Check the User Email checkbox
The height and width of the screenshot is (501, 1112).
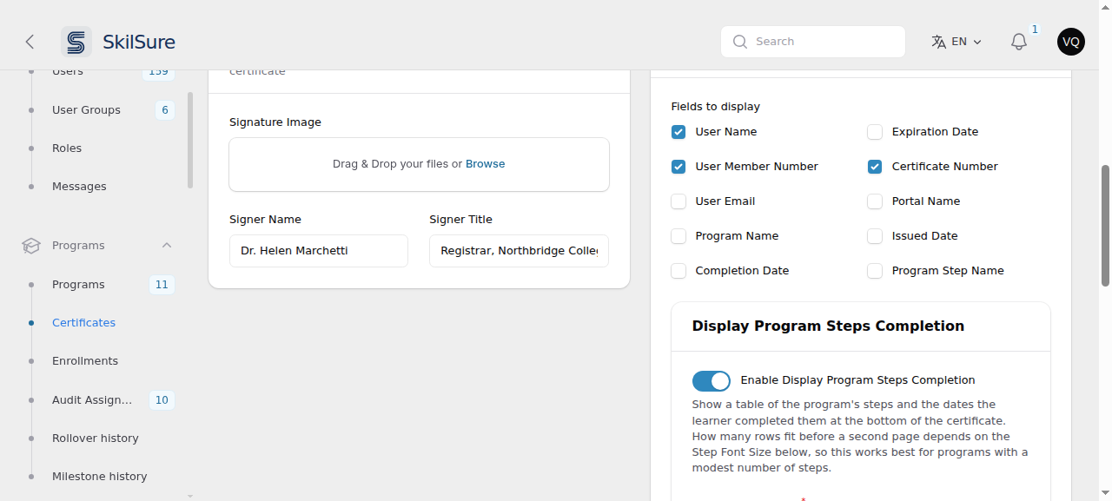(x=678, y=201)
